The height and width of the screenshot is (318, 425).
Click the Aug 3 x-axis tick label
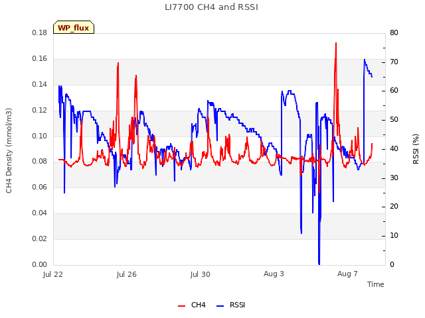(x=274, y=274)
